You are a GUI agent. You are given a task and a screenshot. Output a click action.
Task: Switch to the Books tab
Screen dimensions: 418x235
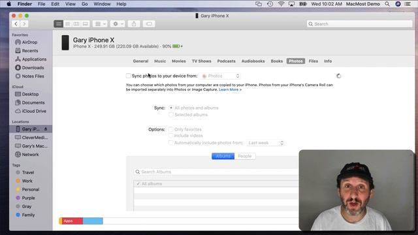tap(276, 61)
